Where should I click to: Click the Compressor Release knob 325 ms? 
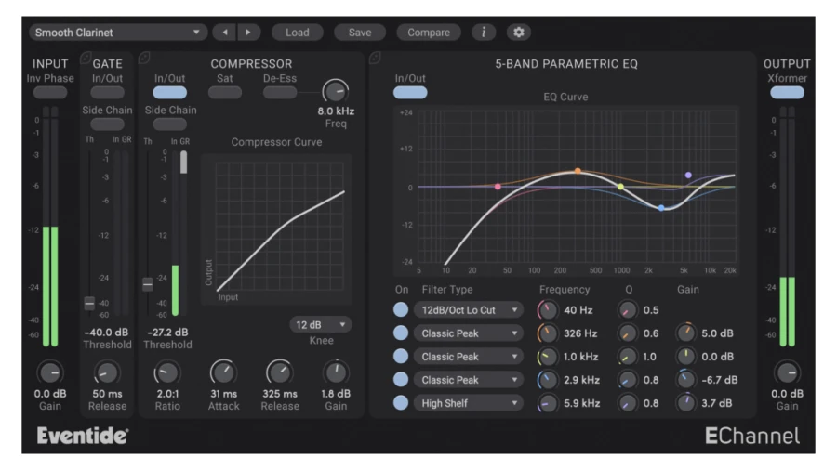280,373
